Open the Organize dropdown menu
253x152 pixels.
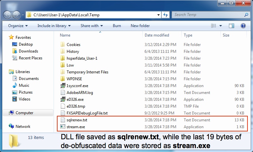coord(18,26)
